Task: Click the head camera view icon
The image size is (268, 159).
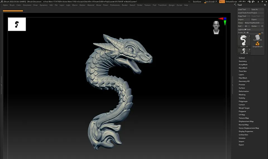Action: (216, 27)
